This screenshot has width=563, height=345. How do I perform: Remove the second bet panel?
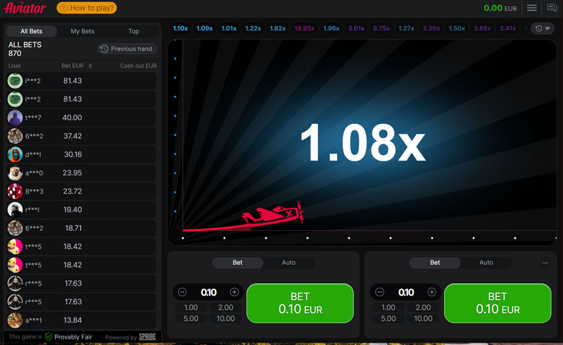tap(545, 263)
